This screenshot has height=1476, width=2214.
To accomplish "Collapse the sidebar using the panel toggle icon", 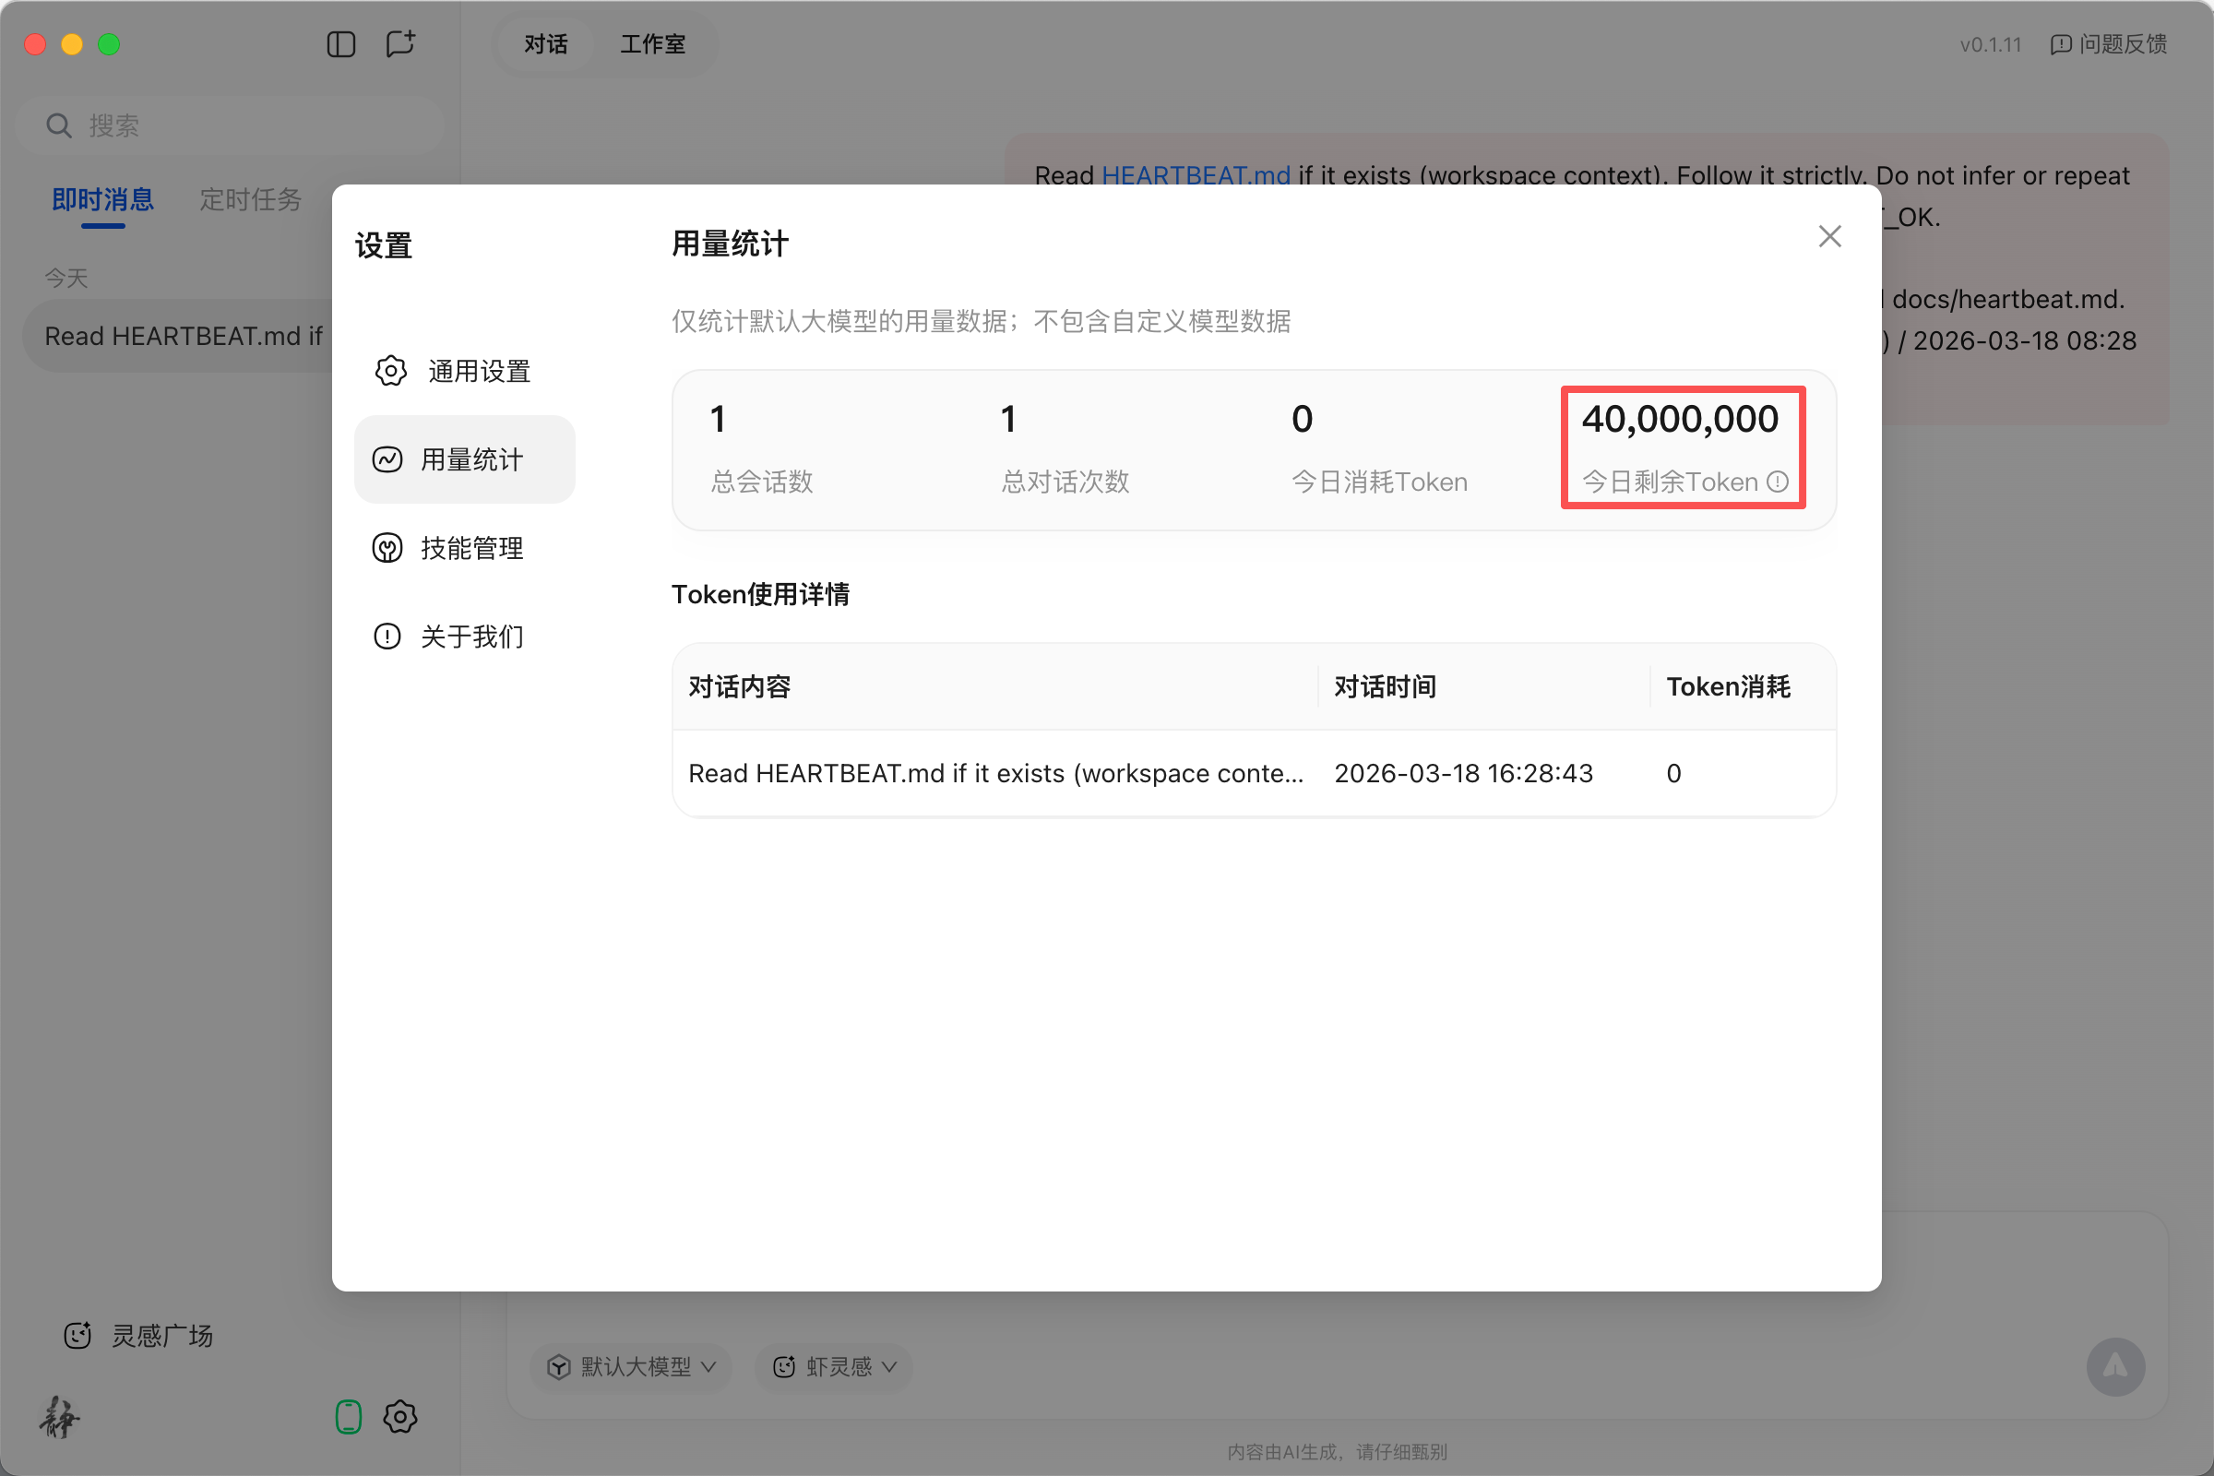I will click(340, 44).
